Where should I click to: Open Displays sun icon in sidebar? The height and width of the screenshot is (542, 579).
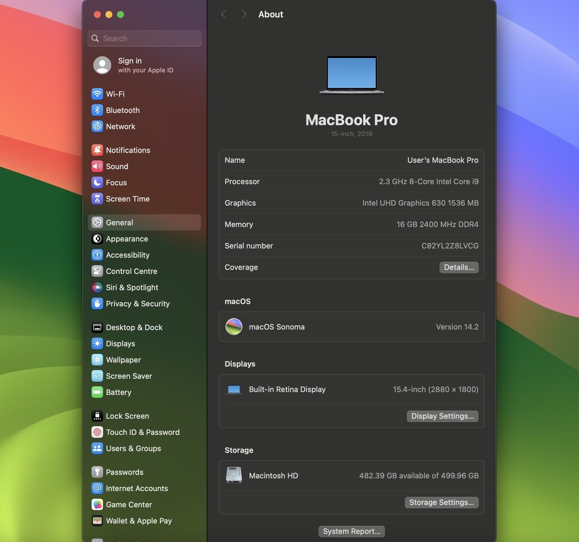(x=97, y=344)
